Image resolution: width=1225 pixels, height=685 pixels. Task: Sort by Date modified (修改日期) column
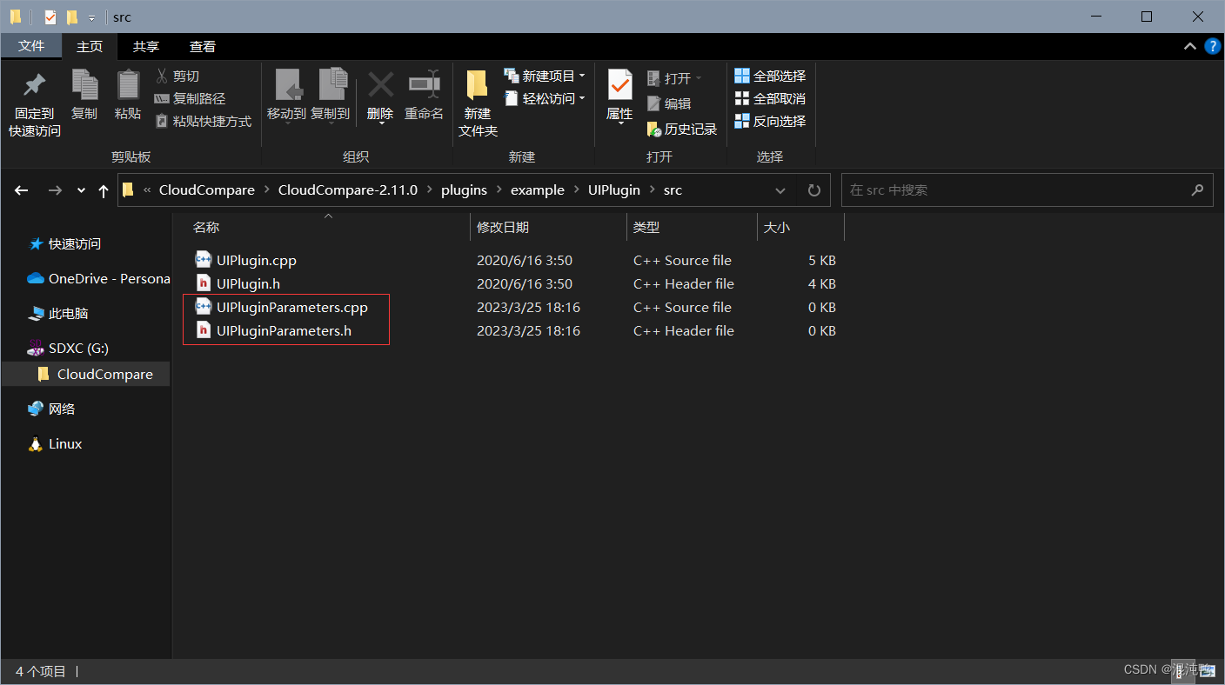pyautogui.click(x=503, y=227)
